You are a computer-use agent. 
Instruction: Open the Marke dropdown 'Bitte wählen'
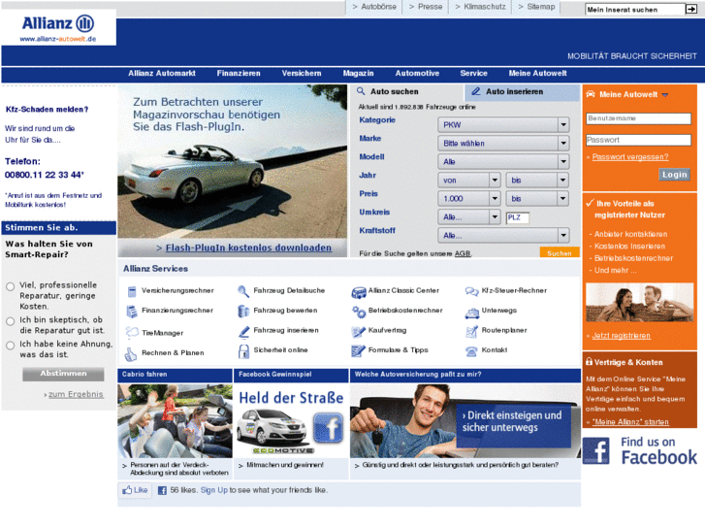[503, 143]
